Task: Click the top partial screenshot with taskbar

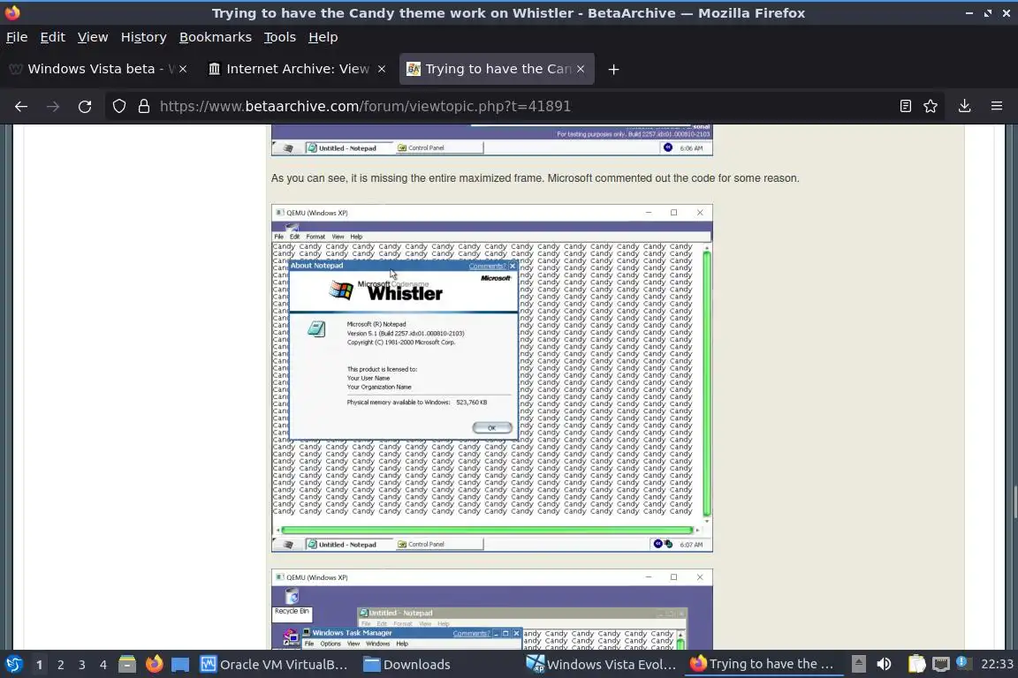Action: pyautogui.click(x=491, y=139)
